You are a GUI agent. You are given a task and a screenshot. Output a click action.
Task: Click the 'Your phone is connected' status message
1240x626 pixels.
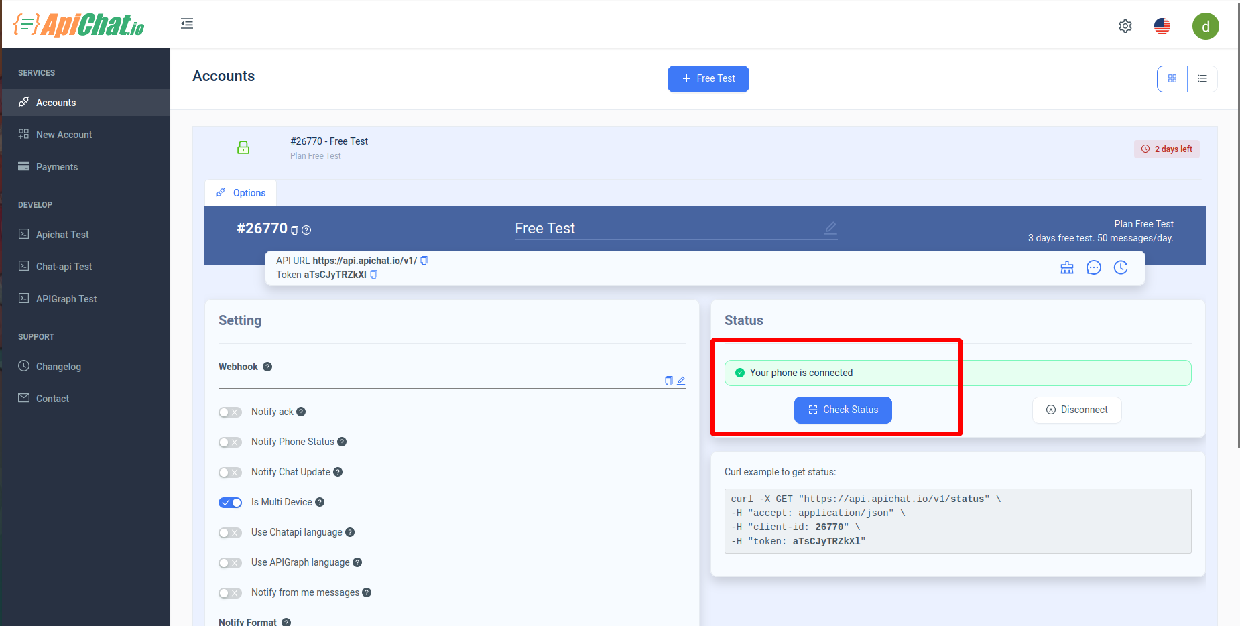(x=958, y=373)
